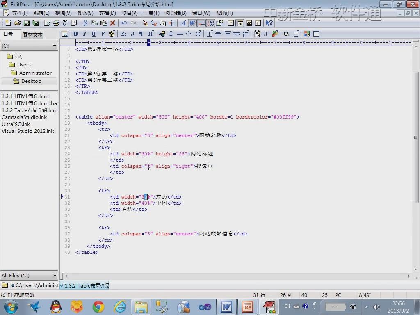
Task: Insert a script tag with J icon
Action: click(x=266, y=34)
